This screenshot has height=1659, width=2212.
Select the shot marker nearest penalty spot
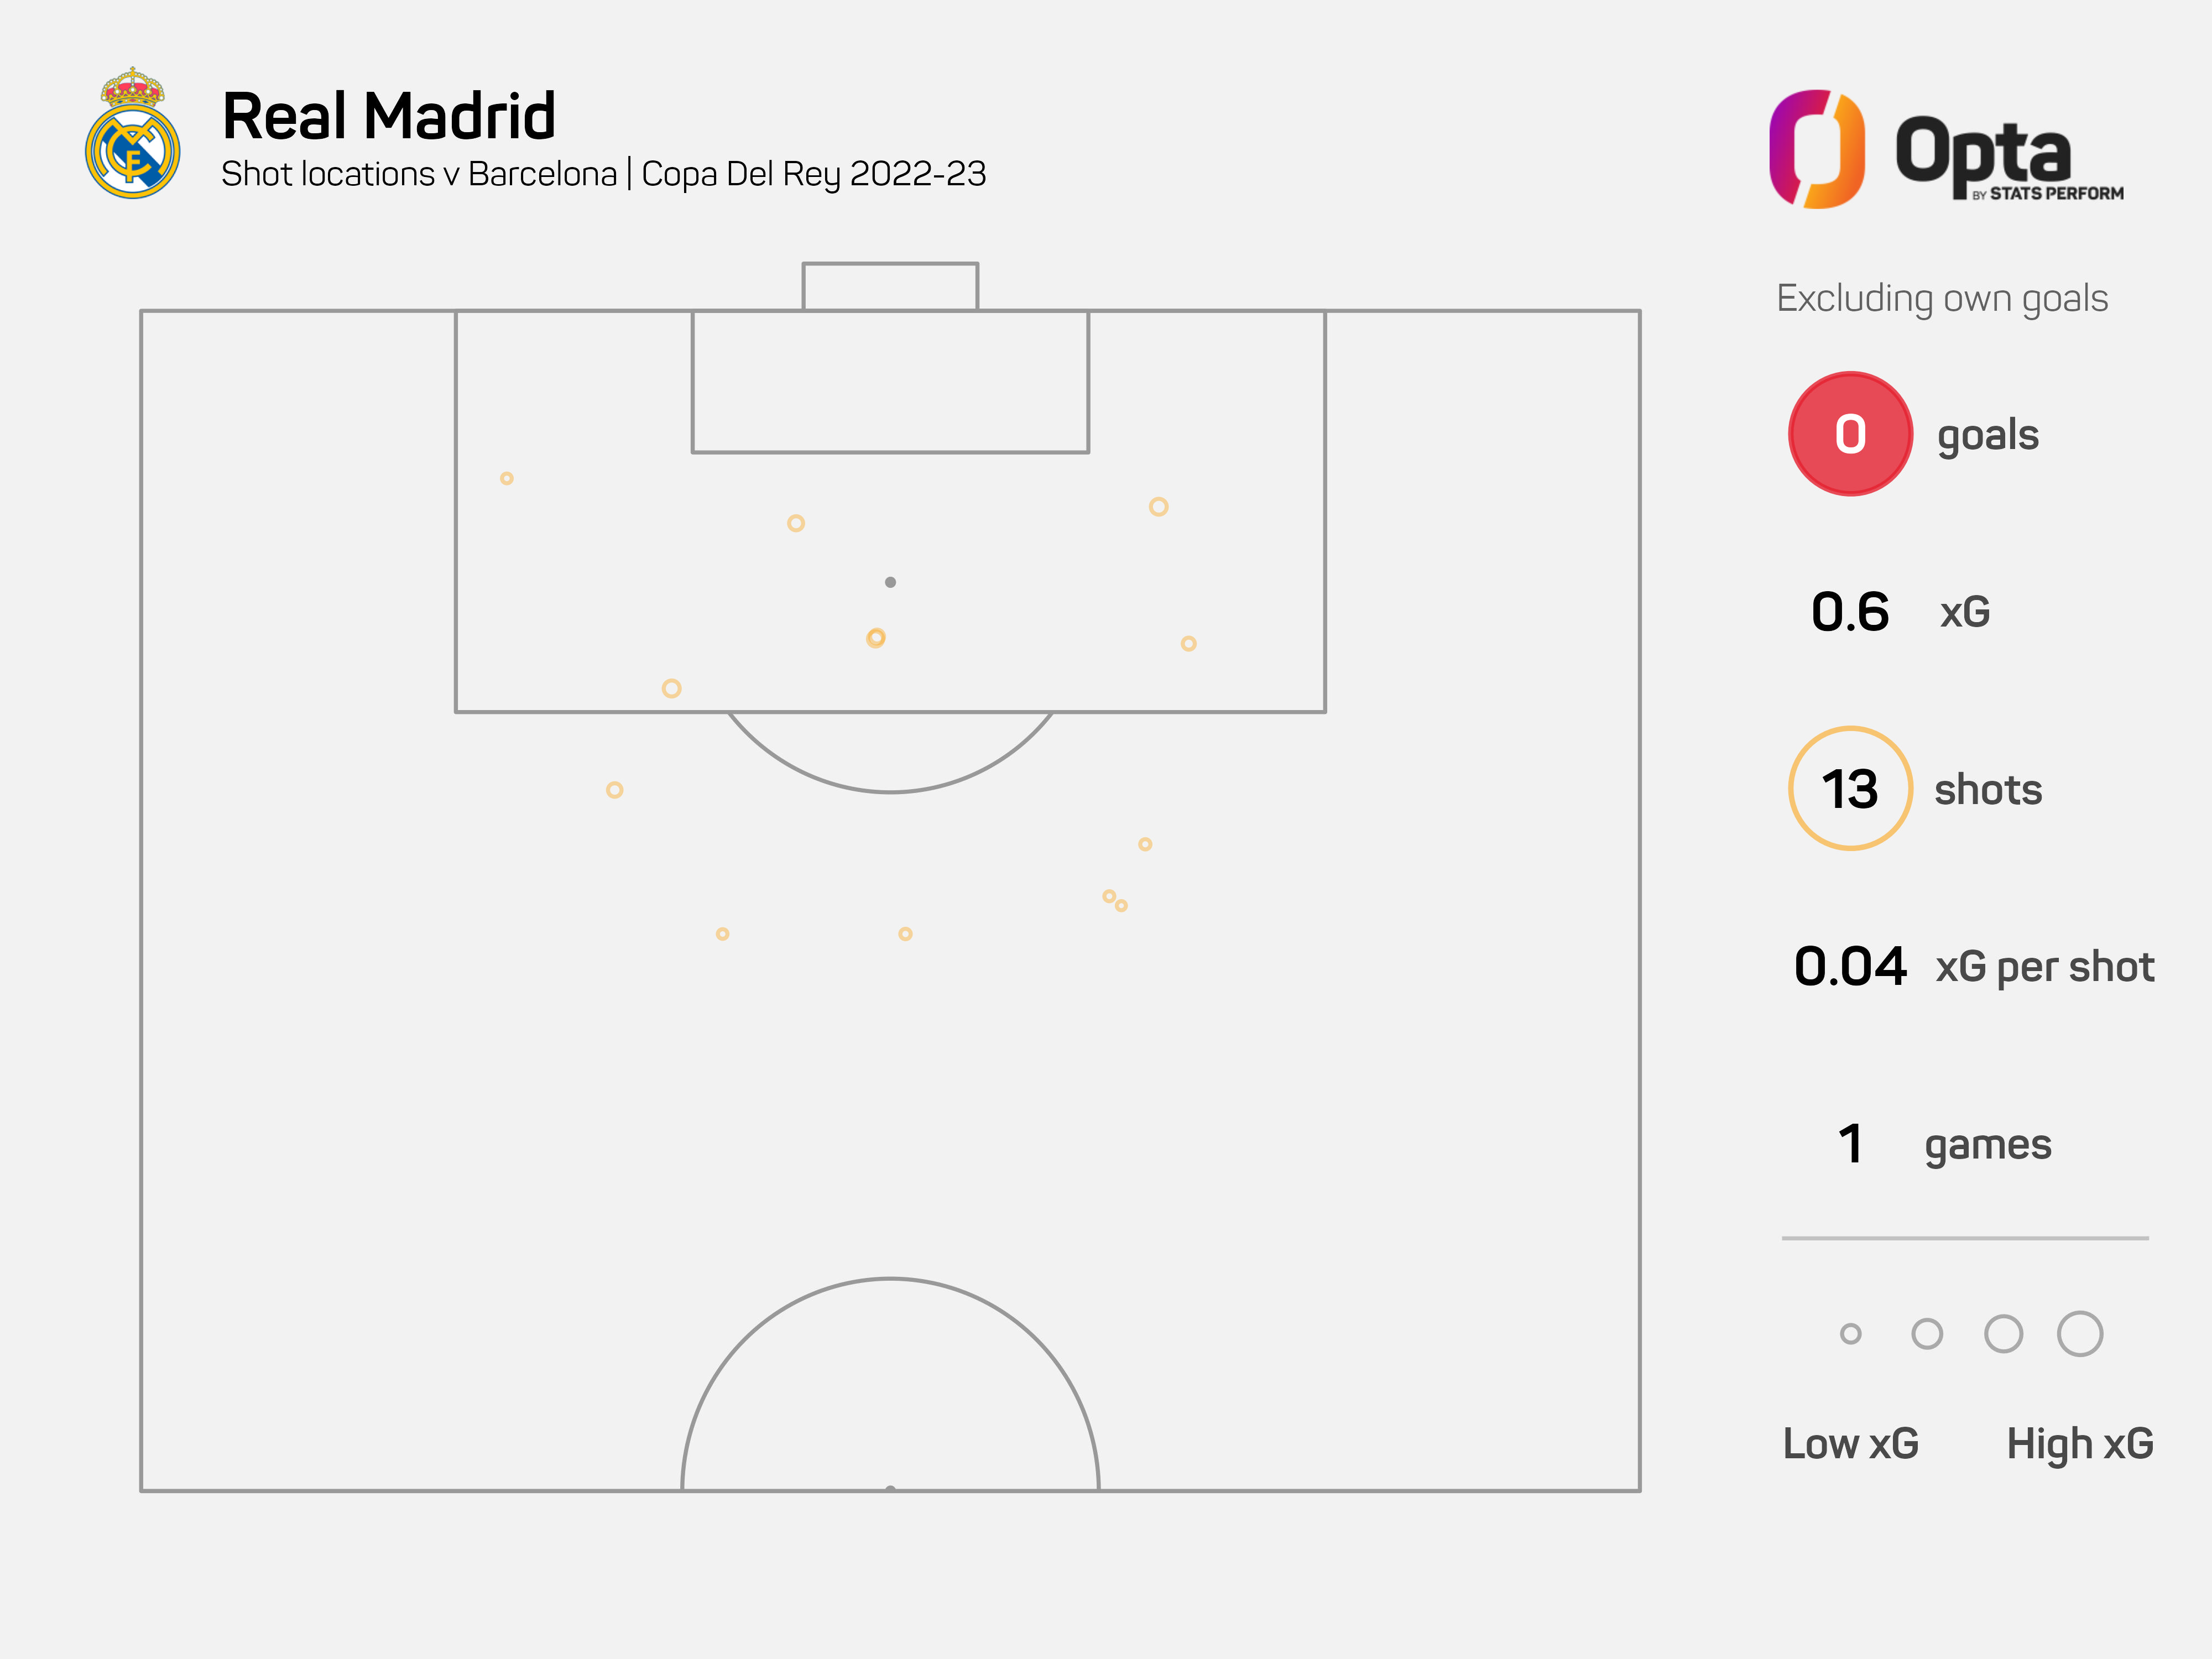point(876,638)
